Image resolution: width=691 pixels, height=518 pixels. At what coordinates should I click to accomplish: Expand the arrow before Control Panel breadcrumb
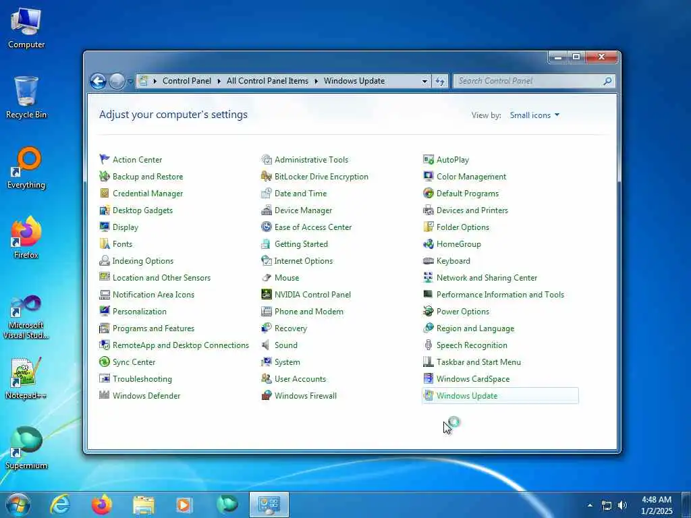(x=155, y=81)
